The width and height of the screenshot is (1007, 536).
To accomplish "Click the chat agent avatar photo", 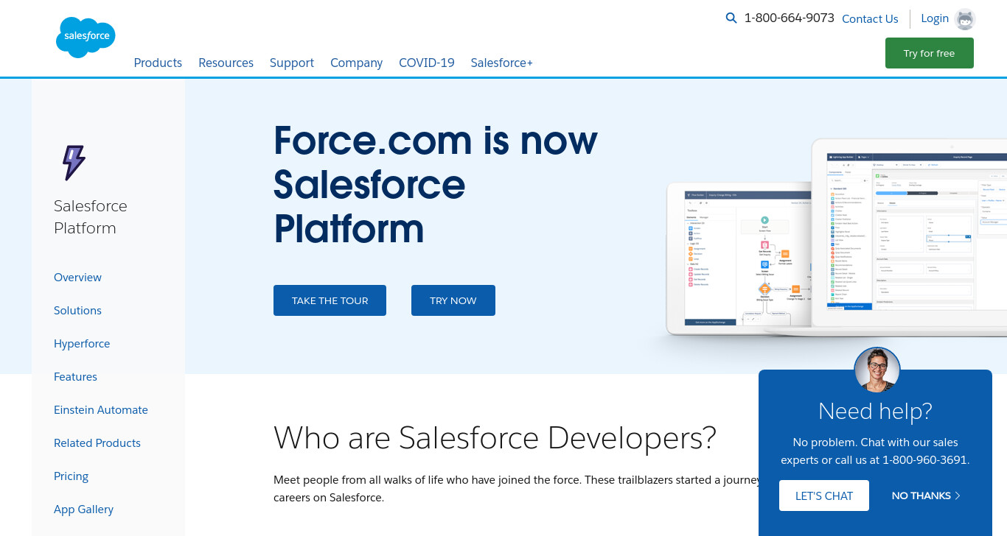I will click(x=877, y=370).
